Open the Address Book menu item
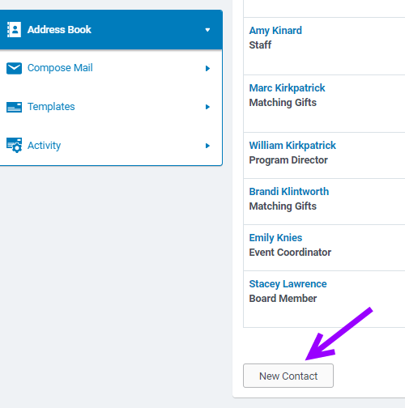405x408 pixels. 111,30
